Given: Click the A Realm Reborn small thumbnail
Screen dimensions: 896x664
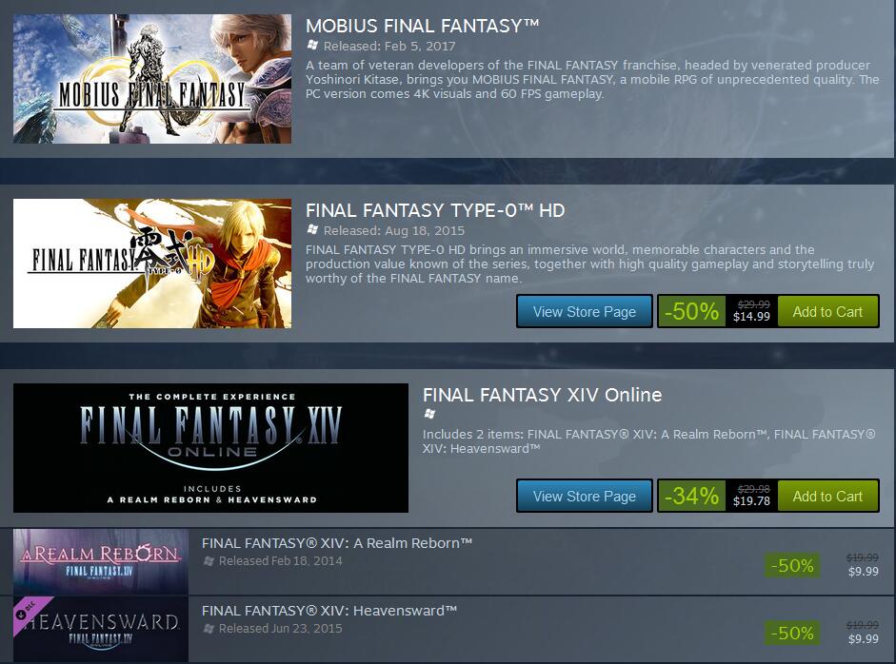Looking at the screenshot, I should pos(101,562).
